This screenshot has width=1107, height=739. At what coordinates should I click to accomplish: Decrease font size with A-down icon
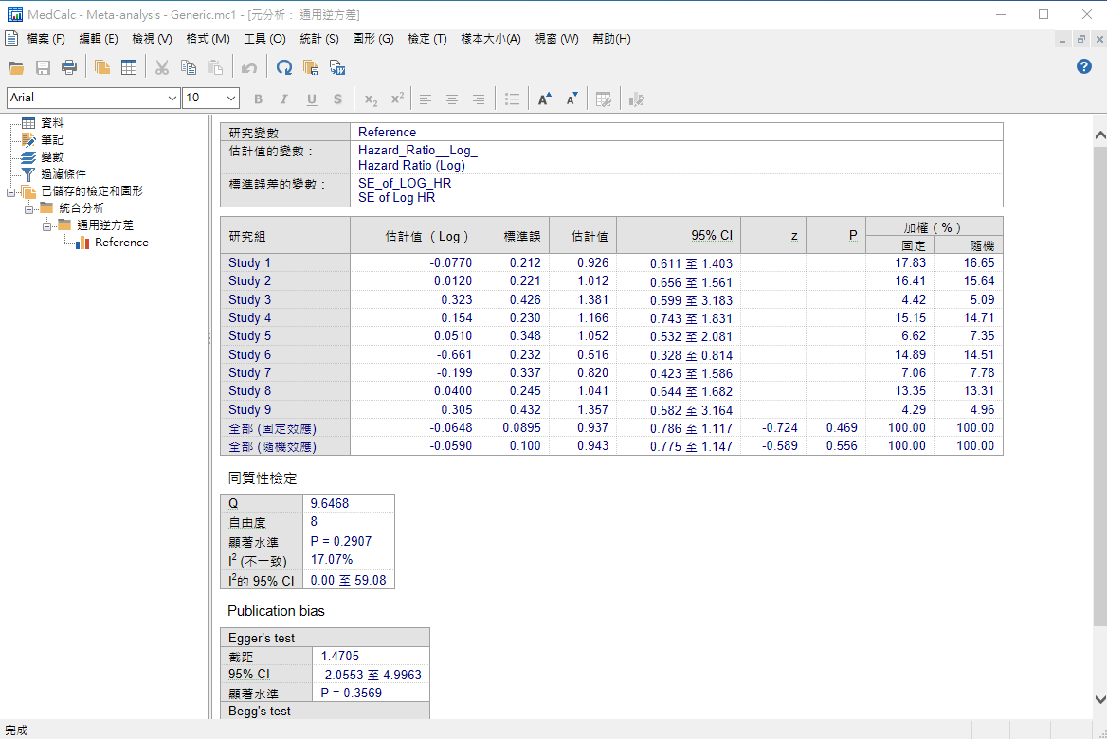click(572, 99)
